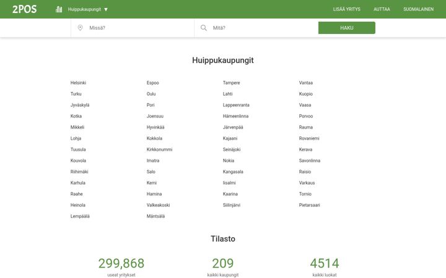Visit the Savonlinna link
The image size is (446, 278).
coord(310,161)
